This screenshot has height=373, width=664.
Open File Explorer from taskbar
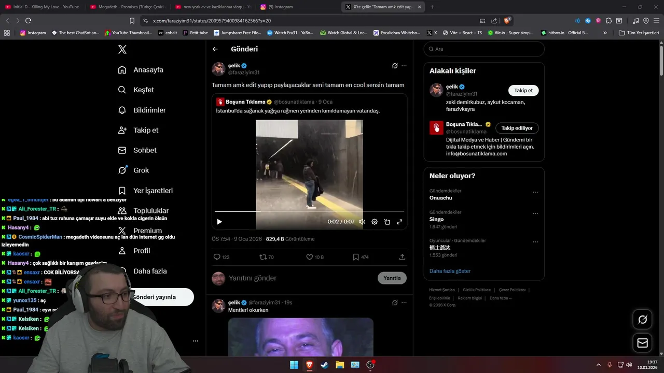[x=340, y=365]
